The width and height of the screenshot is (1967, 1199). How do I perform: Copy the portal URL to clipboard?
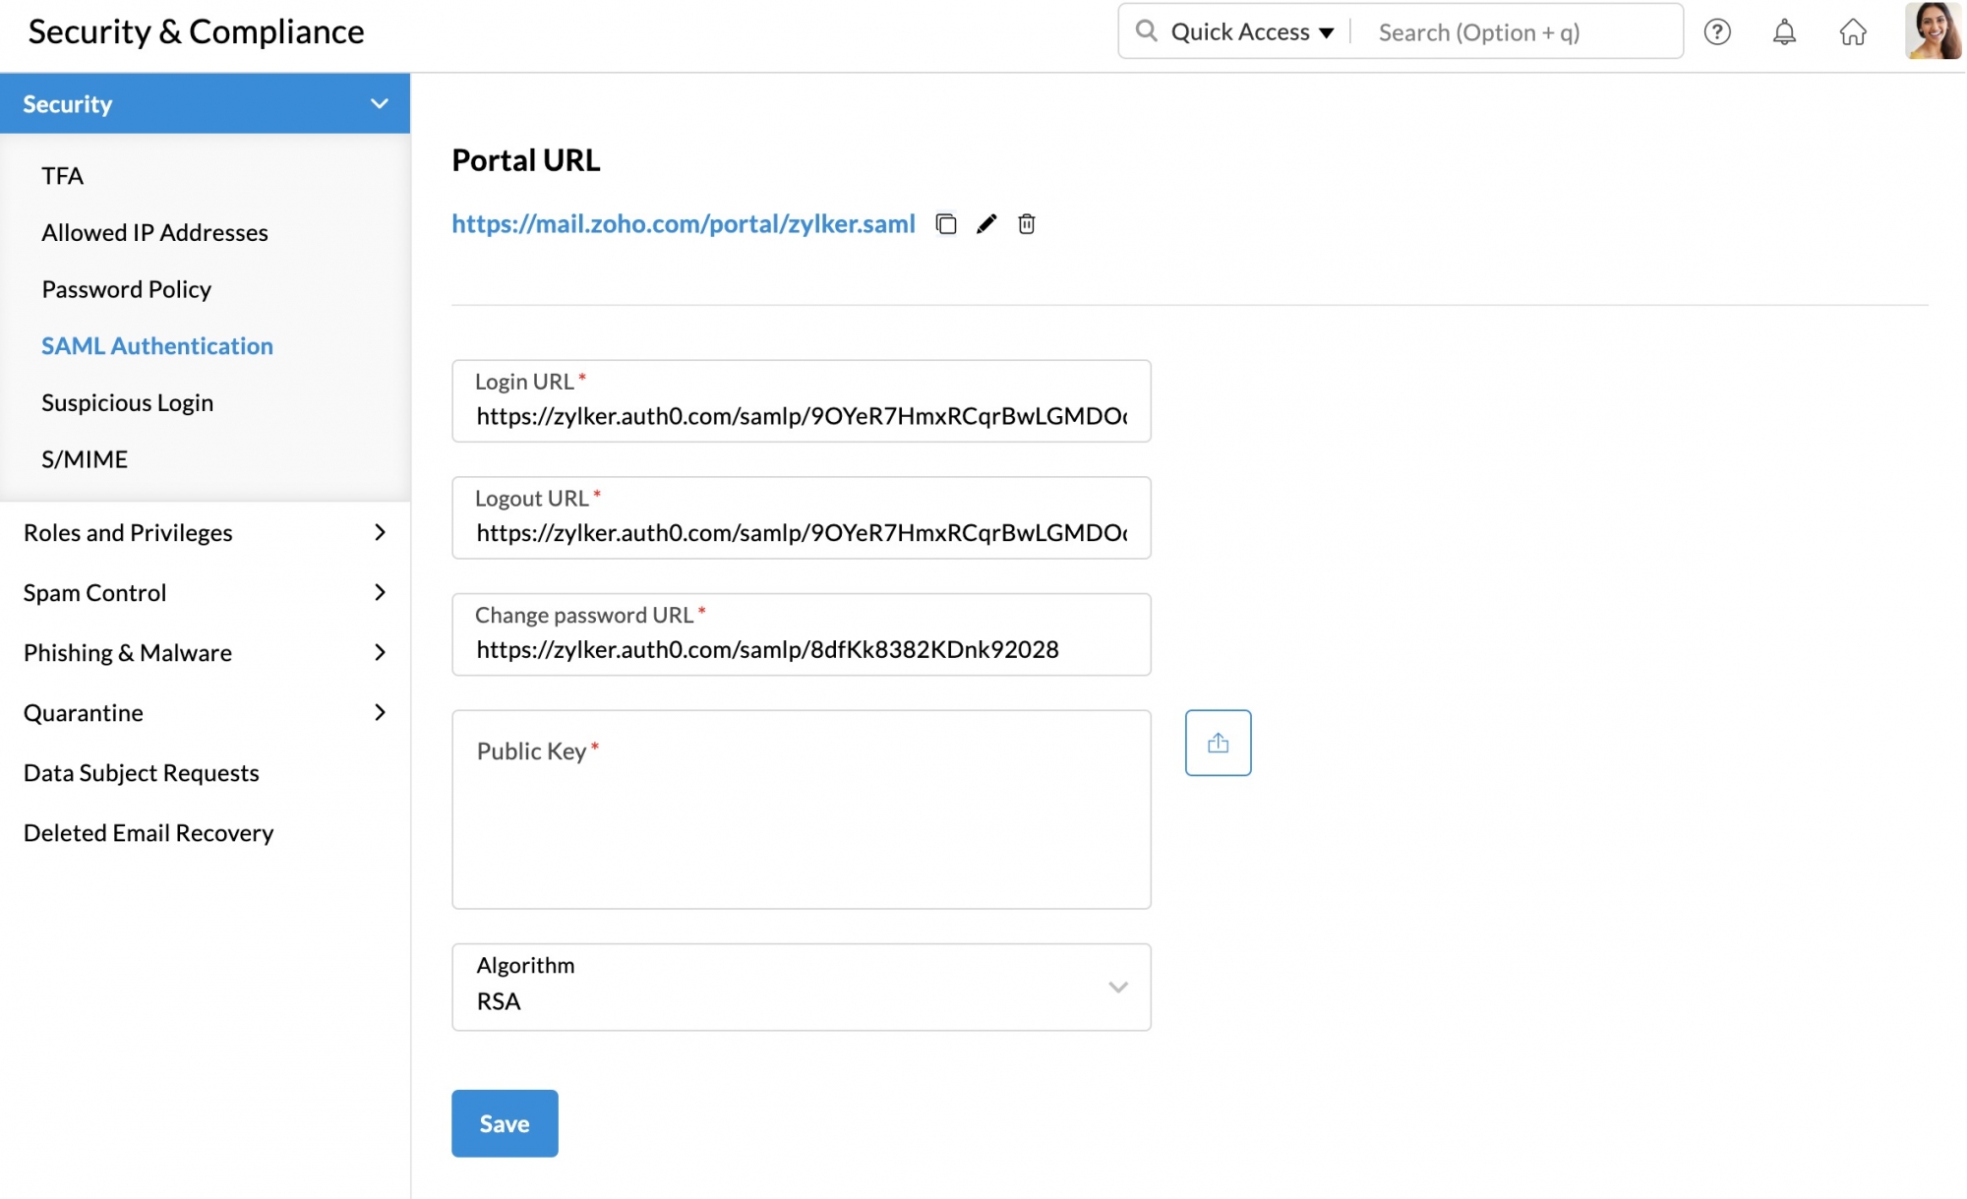click(946, 224)
